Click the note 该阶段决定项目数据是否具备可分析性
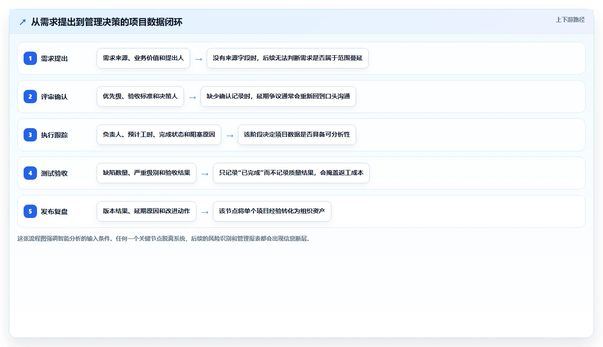The image size is (603, 347). [297, 135]
